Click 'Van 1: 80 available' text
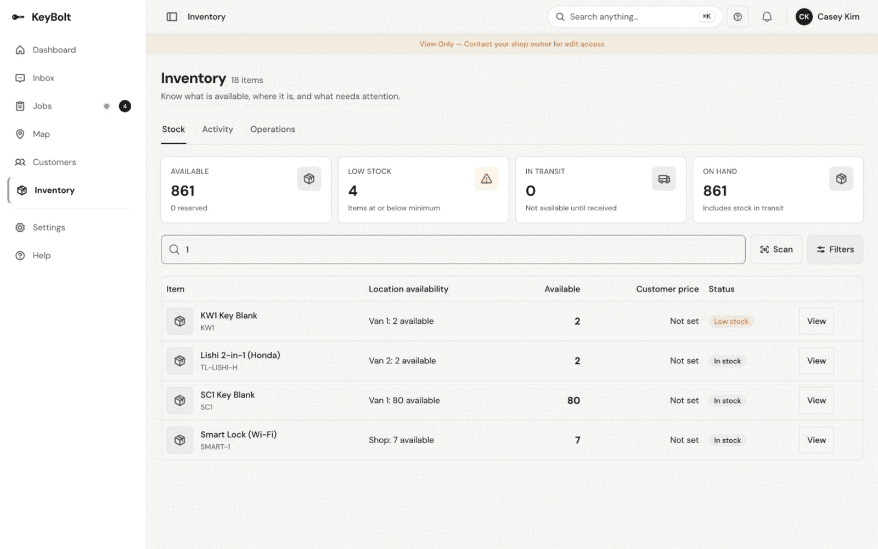Screen dimensions: 878x549 tap(404, 400)
